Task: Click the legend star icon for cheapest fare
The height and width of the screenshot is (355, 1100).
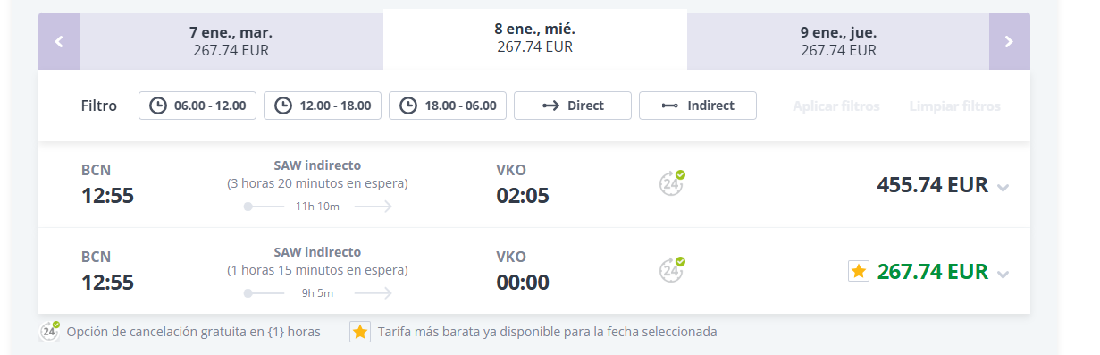Action: 359,332
